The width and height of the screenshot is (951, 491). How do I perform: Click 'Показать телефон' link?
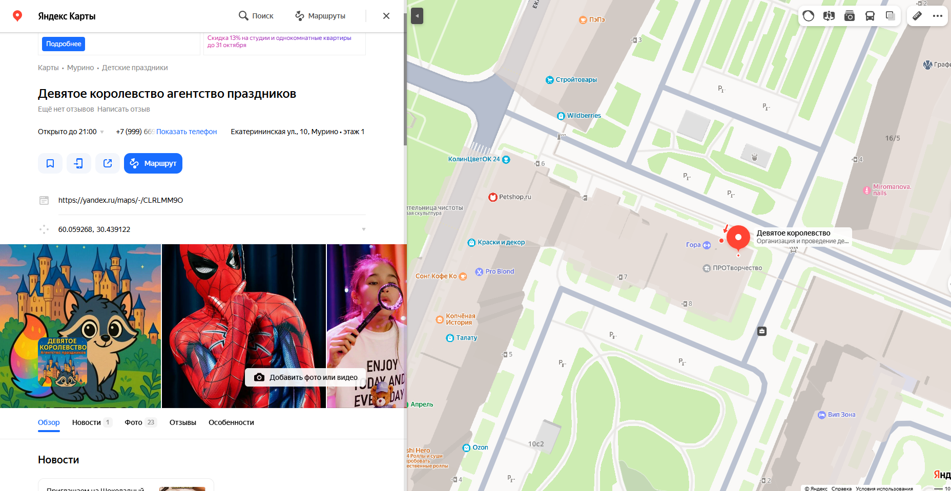[187, 132]
